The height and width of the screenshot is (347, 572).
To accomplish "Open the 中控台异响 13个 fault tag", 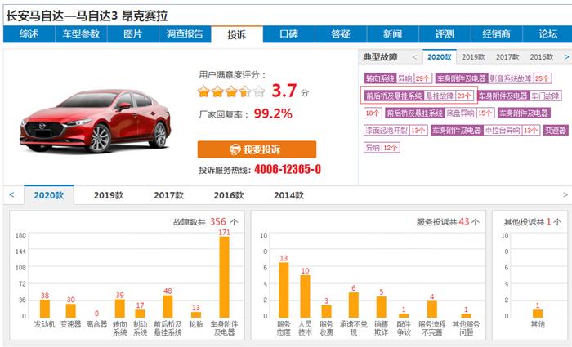I will [485, 131].
